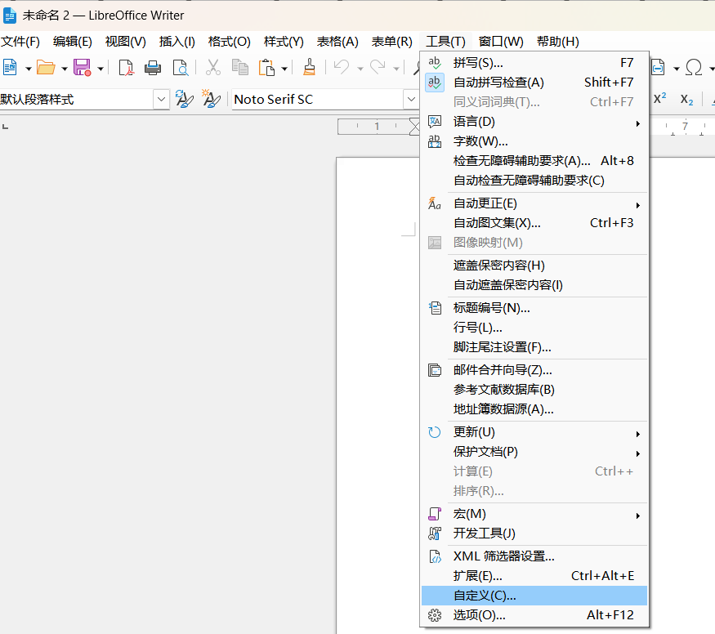
Task: Open the 窗口(W) menu
Action: click(501, 42)
